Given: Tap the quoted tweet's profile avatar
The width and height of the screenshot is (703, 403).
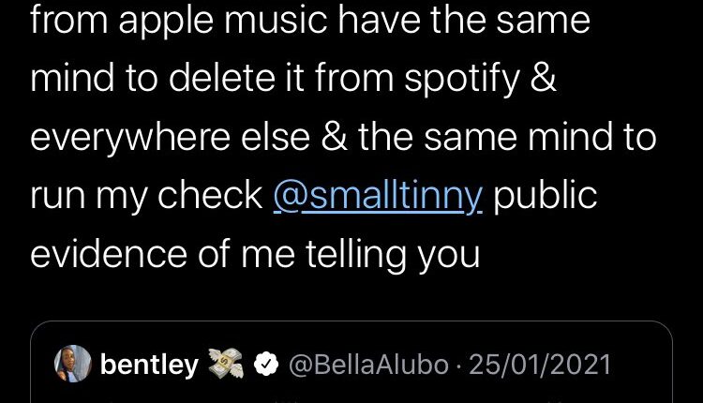Looking at the screenshot, I should point(74,365).
